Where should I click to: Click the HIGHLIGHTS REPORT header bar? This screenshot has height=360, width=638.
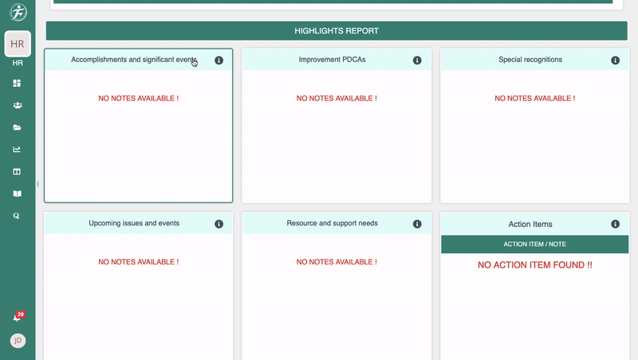pos(337,31)
